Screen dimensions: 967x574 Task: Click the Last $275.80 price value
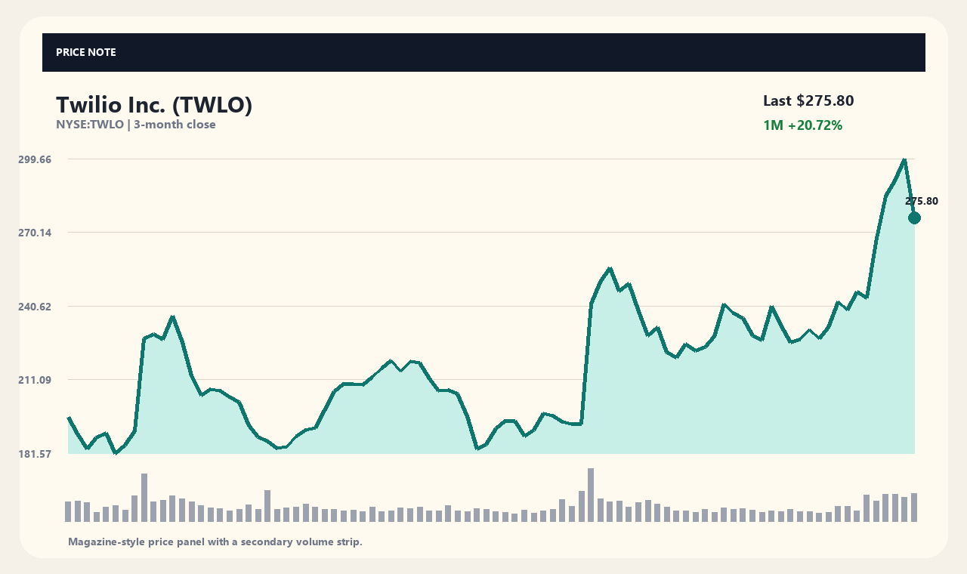[808, 100]
